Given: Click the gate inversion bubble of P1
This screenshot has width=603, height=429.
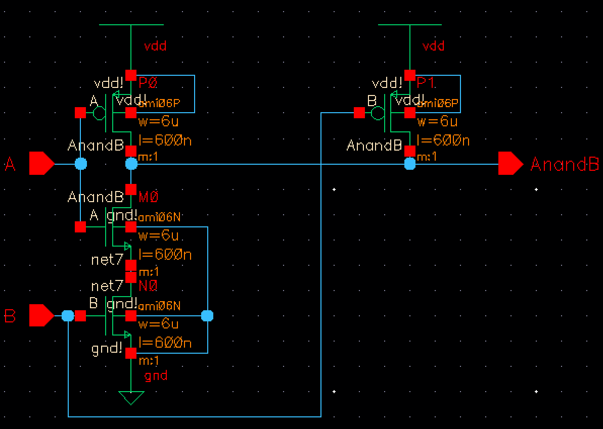Looking at the screenshot, I should [x=378, y=113].
